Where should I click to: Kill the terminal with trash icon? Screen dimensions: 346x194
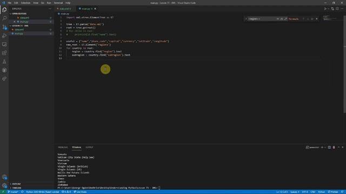coord(334,147)
